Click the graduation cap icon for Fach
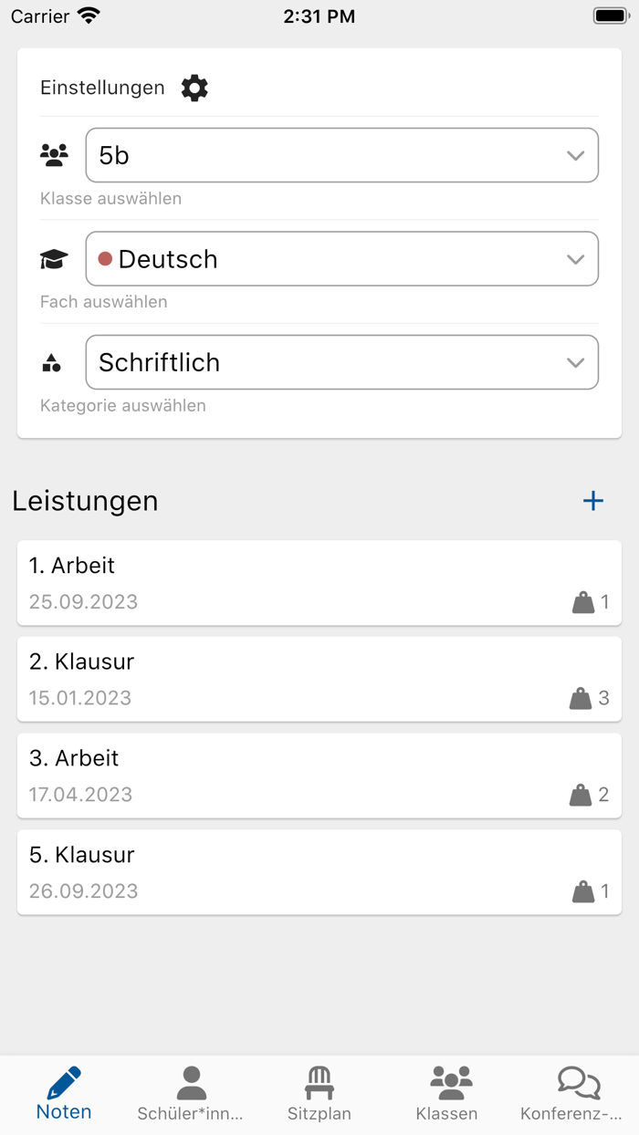 click(x=54, y=258)
